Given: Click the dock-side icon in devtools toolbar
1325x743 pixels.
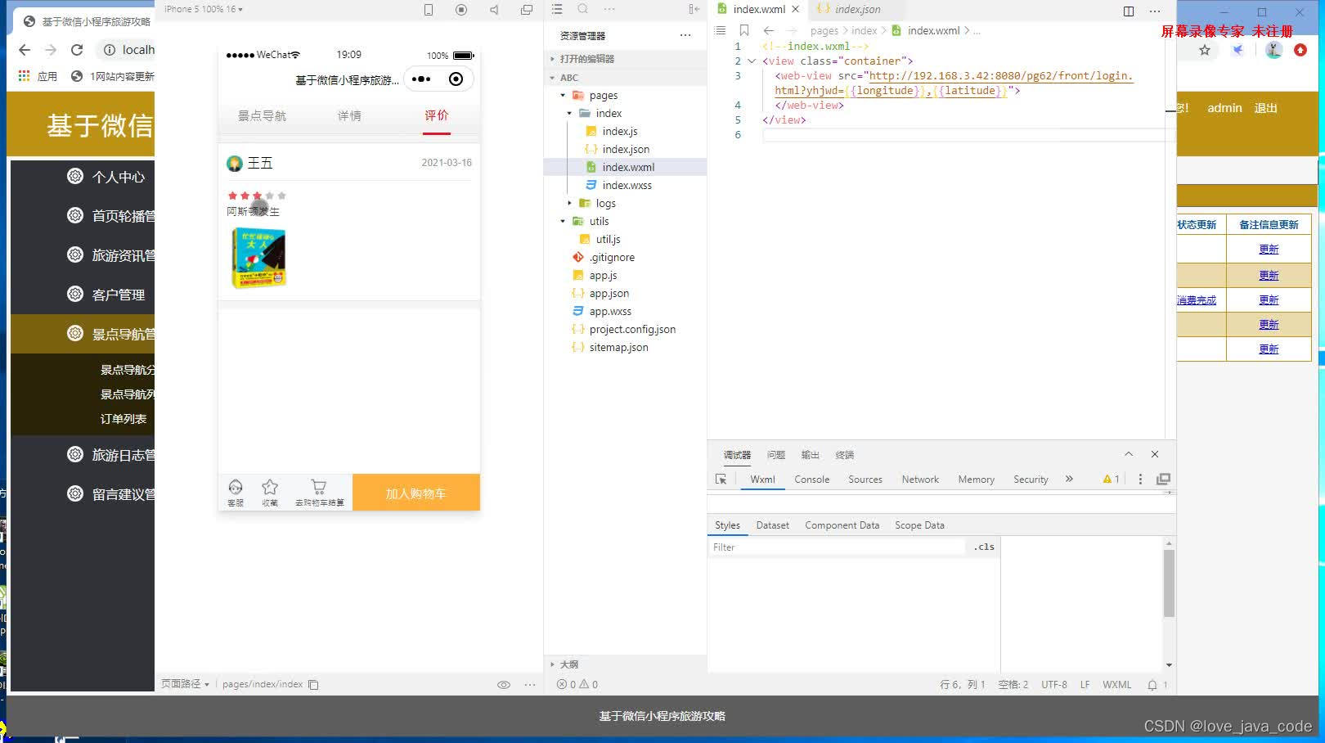Looking at the screenshot, I should tap(1163, 480).
